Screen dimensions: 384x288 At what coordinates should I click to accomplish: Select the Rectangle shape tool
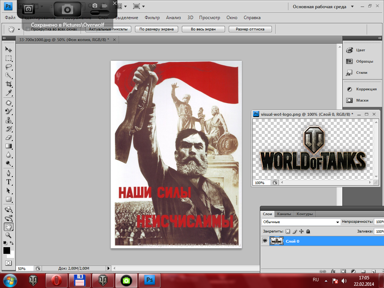click(9, 199)
